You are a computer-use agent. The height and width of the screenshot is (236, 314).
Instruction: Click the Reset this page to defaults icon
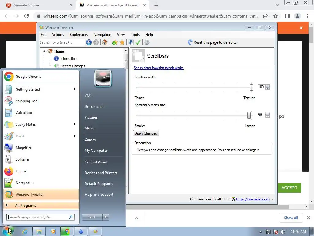[190, 42]
